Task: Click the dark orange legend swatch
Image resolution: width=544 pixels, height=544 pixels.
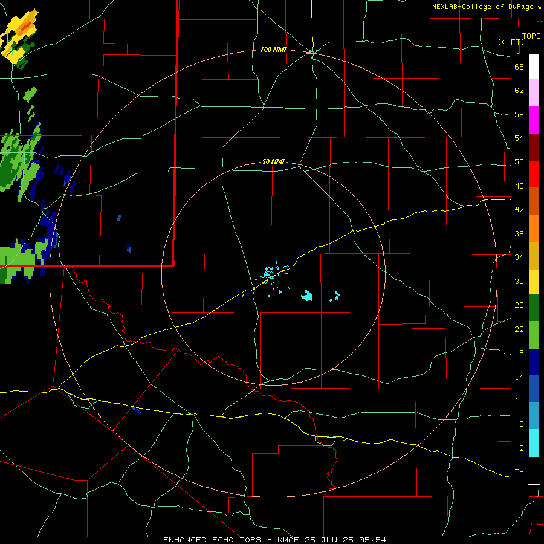Action: coord(534,201)
